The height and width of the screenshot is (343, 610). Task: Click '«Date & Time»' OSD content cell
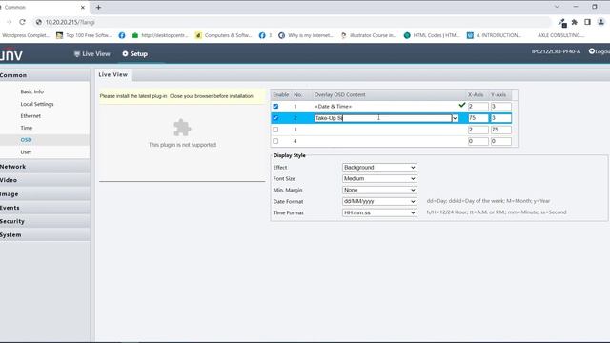(x=333, y=106)
